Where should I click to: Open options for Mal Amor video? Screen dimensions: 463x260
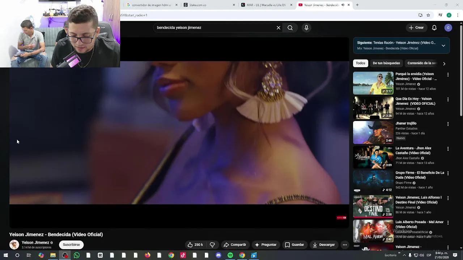tap(448, 223)
